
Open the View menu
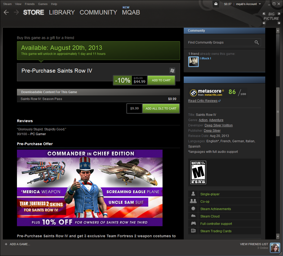click(x=18, y=4)
